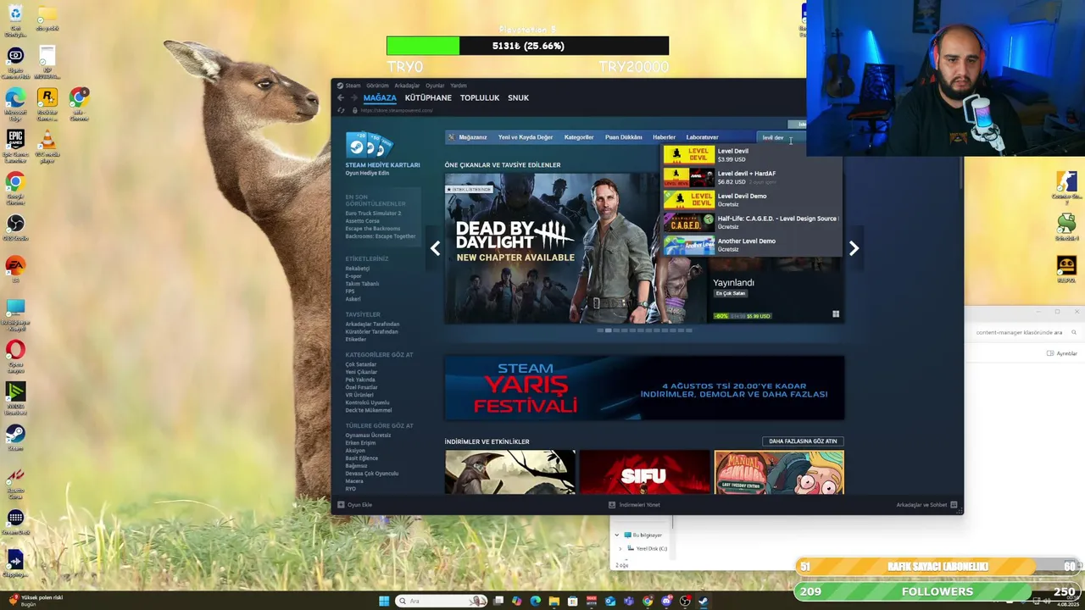Switch to the KÜTÜPHANE tab
The image size is (1085, 610).
(428, 97)
